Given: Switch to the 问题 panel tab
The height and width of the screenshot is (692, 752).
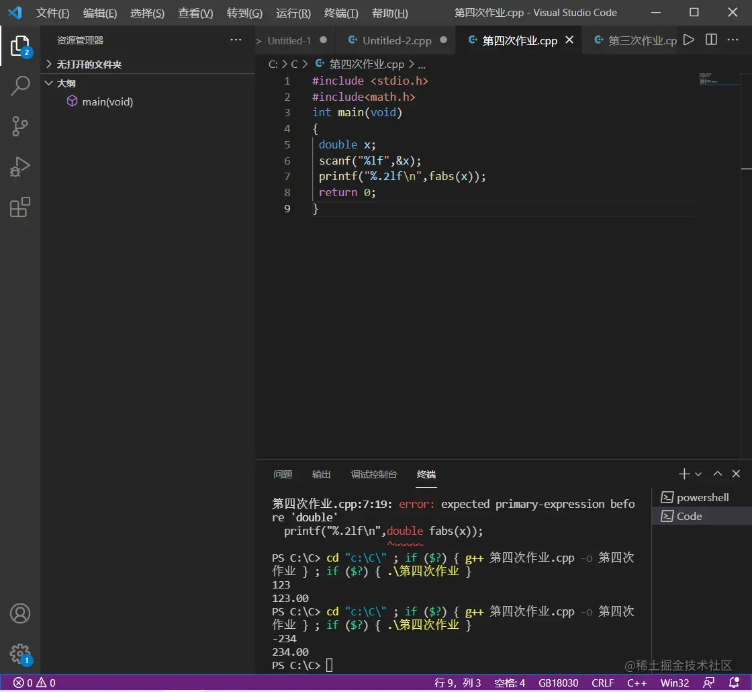Looking at the screenshot, I should [x=283, y=474].
